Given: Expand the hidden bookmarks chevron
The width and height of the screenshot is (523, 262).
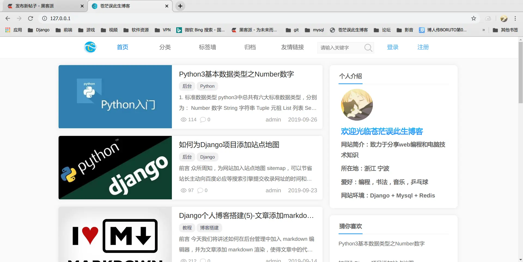Looking at the screenshot, I should 484,30.
